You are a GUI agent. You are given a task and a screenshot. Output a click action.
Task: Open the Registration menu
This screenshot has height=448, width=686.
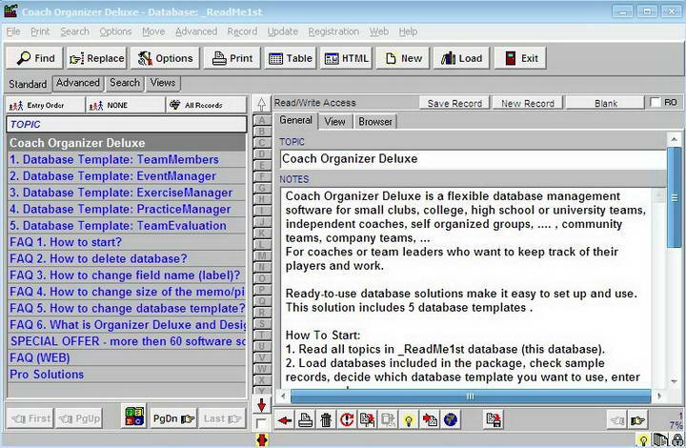(333, 31)
